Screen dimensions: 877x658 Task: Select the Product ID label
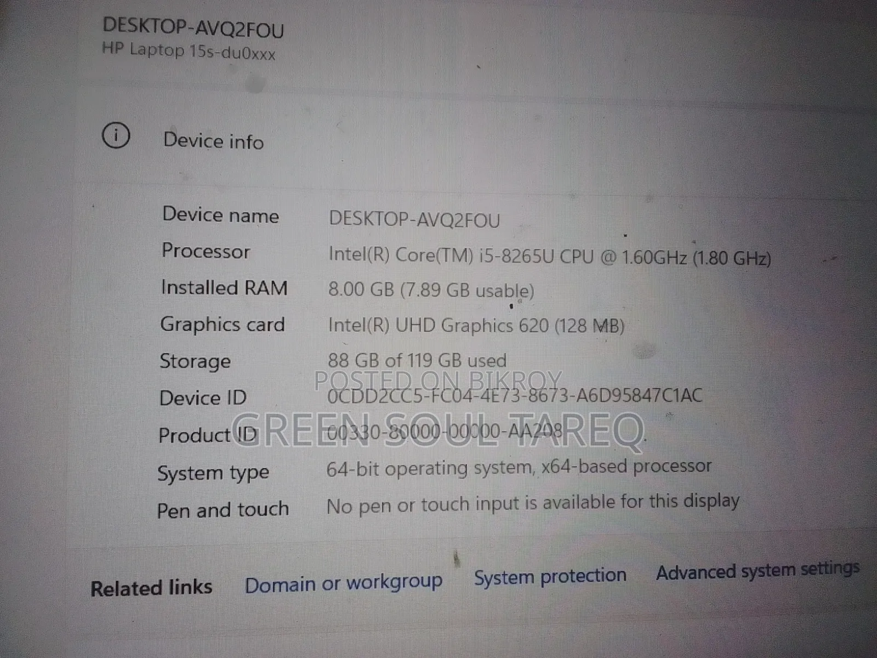click(x=208, y=435)
